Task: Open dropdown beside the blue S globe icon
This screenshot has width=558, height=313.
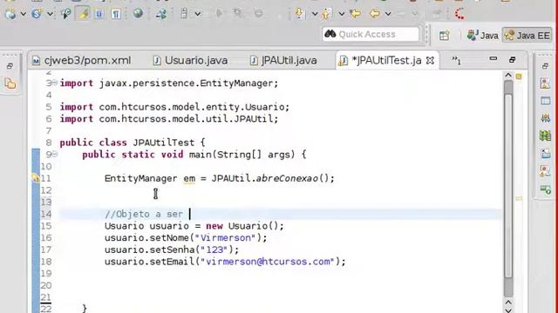Action: pyautogui.click(x=51, y=14)
